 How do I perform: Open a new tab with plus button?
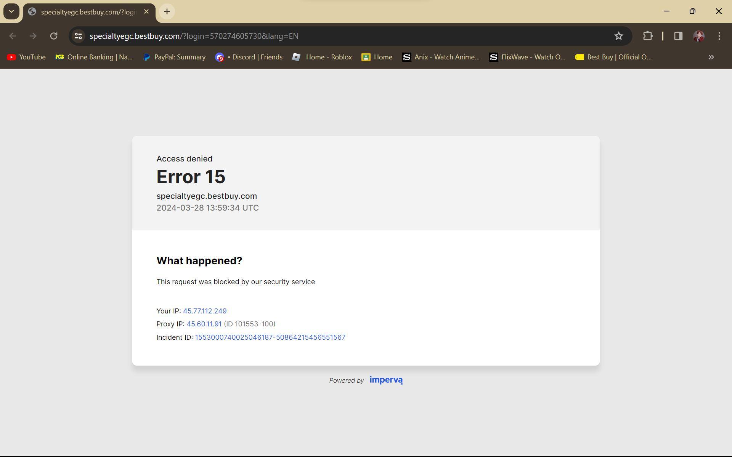[x=167, y=11]
